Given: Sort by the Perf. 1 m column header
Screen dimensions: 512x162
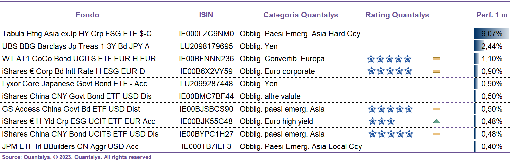Looking at the screenshot, I should click(491, 15).
